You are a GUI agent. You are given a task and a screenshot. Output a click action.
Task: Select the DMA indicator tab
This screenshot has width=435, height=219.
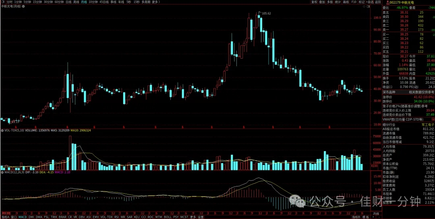(x=39, y=217)
